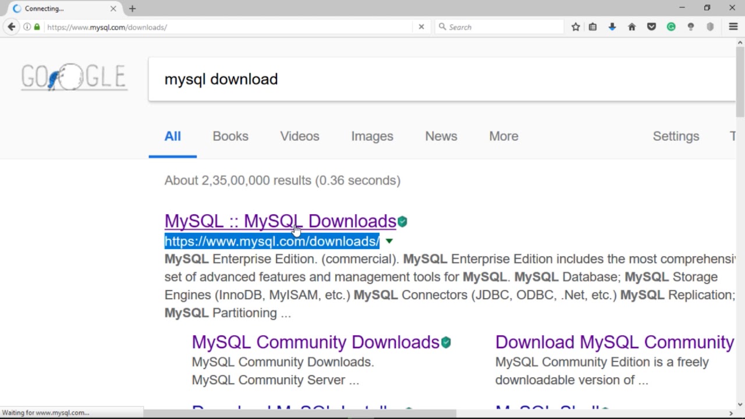This screenshot has height=419, width=745.
Task: Click the gray shield extension icon
Action: (x=710, y=27)
